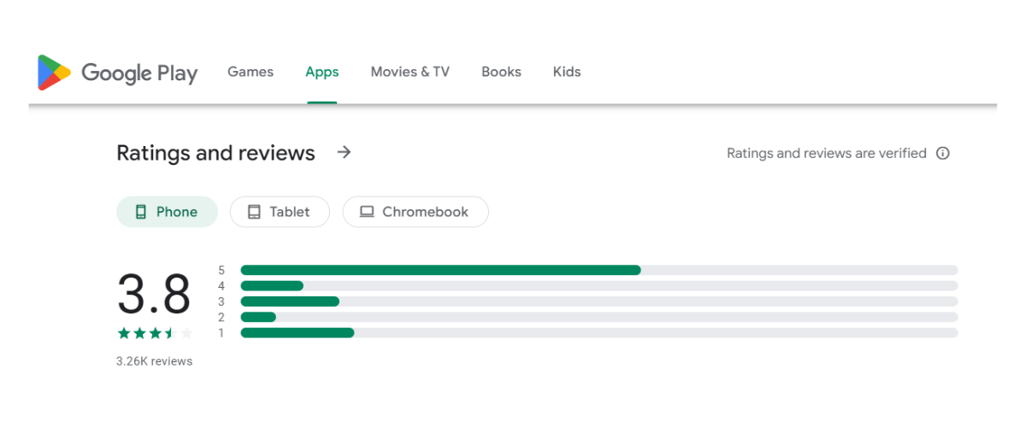Click the laptop icon in Chromebook chip

coord(367,212)
